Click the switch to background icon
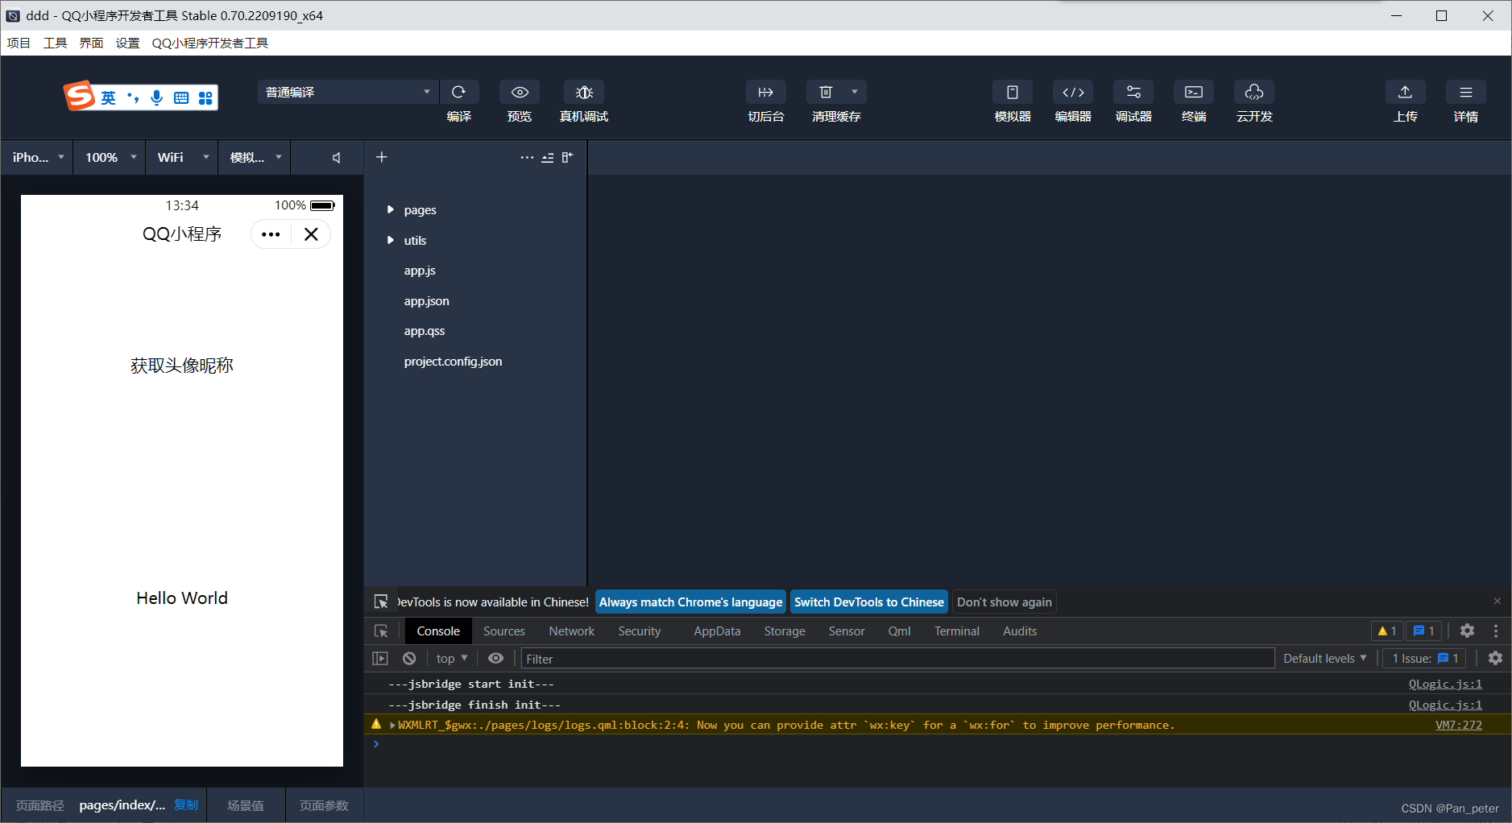The height and width of the screenshot is (823, 1512). (x=765, y=92)
